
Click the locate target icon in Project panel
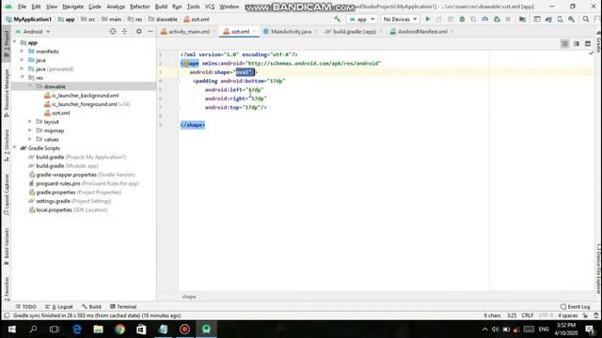coord(113,31)
